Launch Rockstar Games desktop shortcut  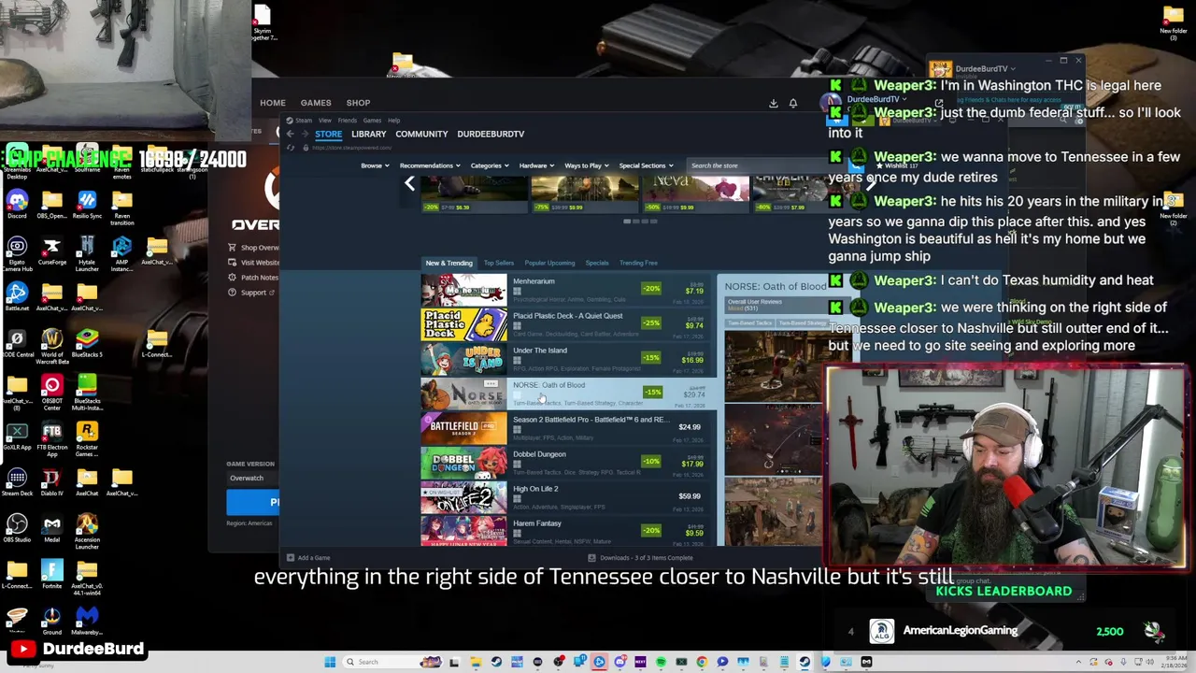click(x=87, y=438)
